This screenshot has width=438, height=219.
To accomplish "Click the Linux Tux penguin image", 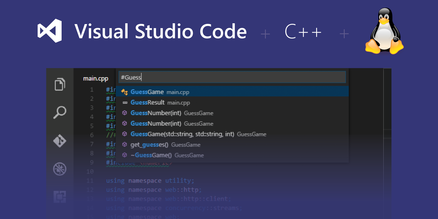I will point(384,31).
